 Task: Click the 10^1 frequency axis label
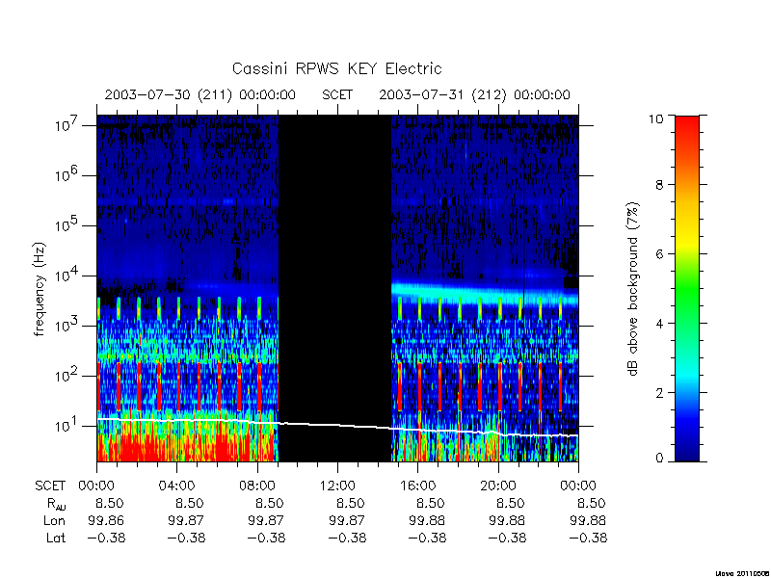coord(67,424)
